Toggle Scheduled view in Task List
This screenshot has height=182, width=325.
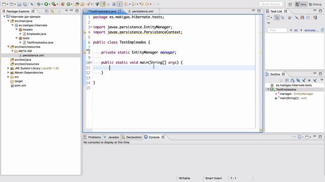click(282, 18)
